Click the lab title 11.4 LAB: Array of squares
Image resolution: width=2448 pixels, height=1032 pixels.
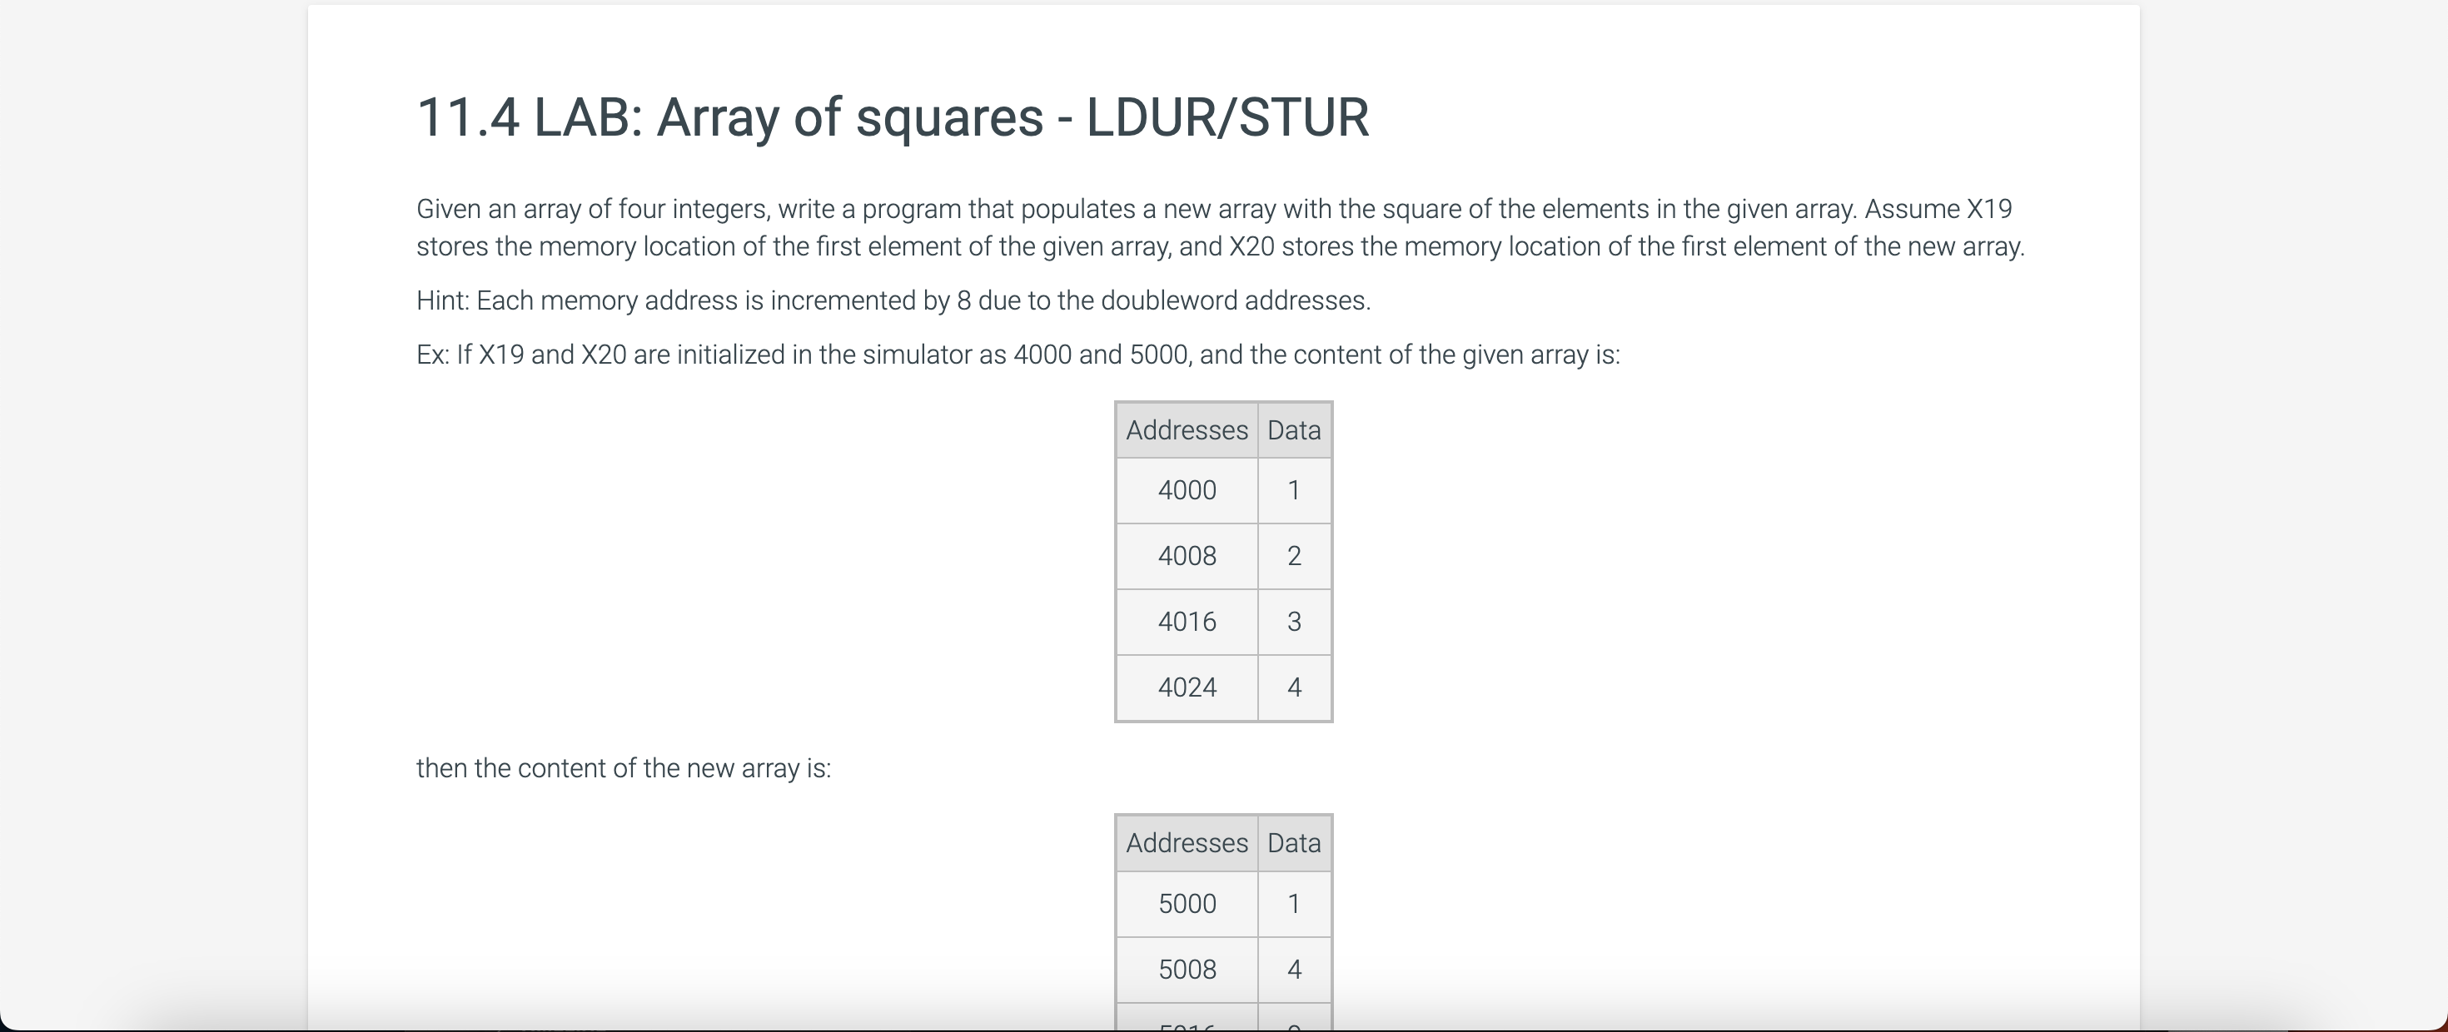[892, 118]
